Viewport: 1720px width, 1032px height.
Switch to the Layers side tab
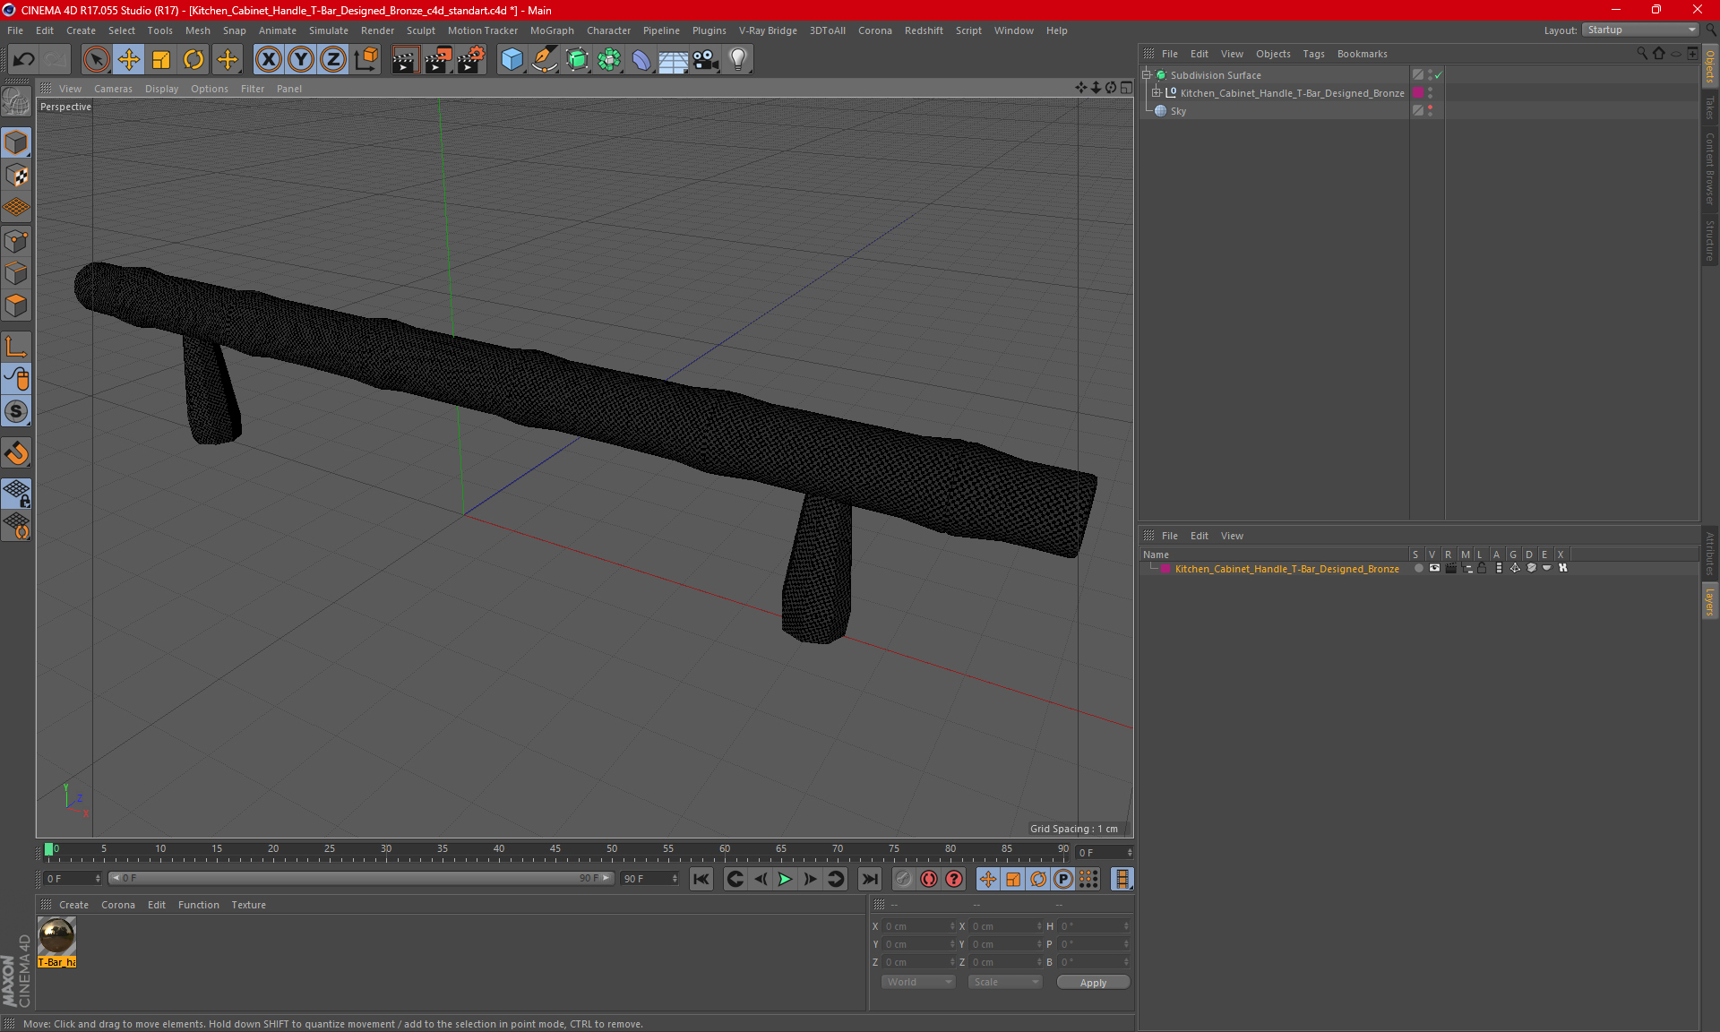[x=1709, y=602]
